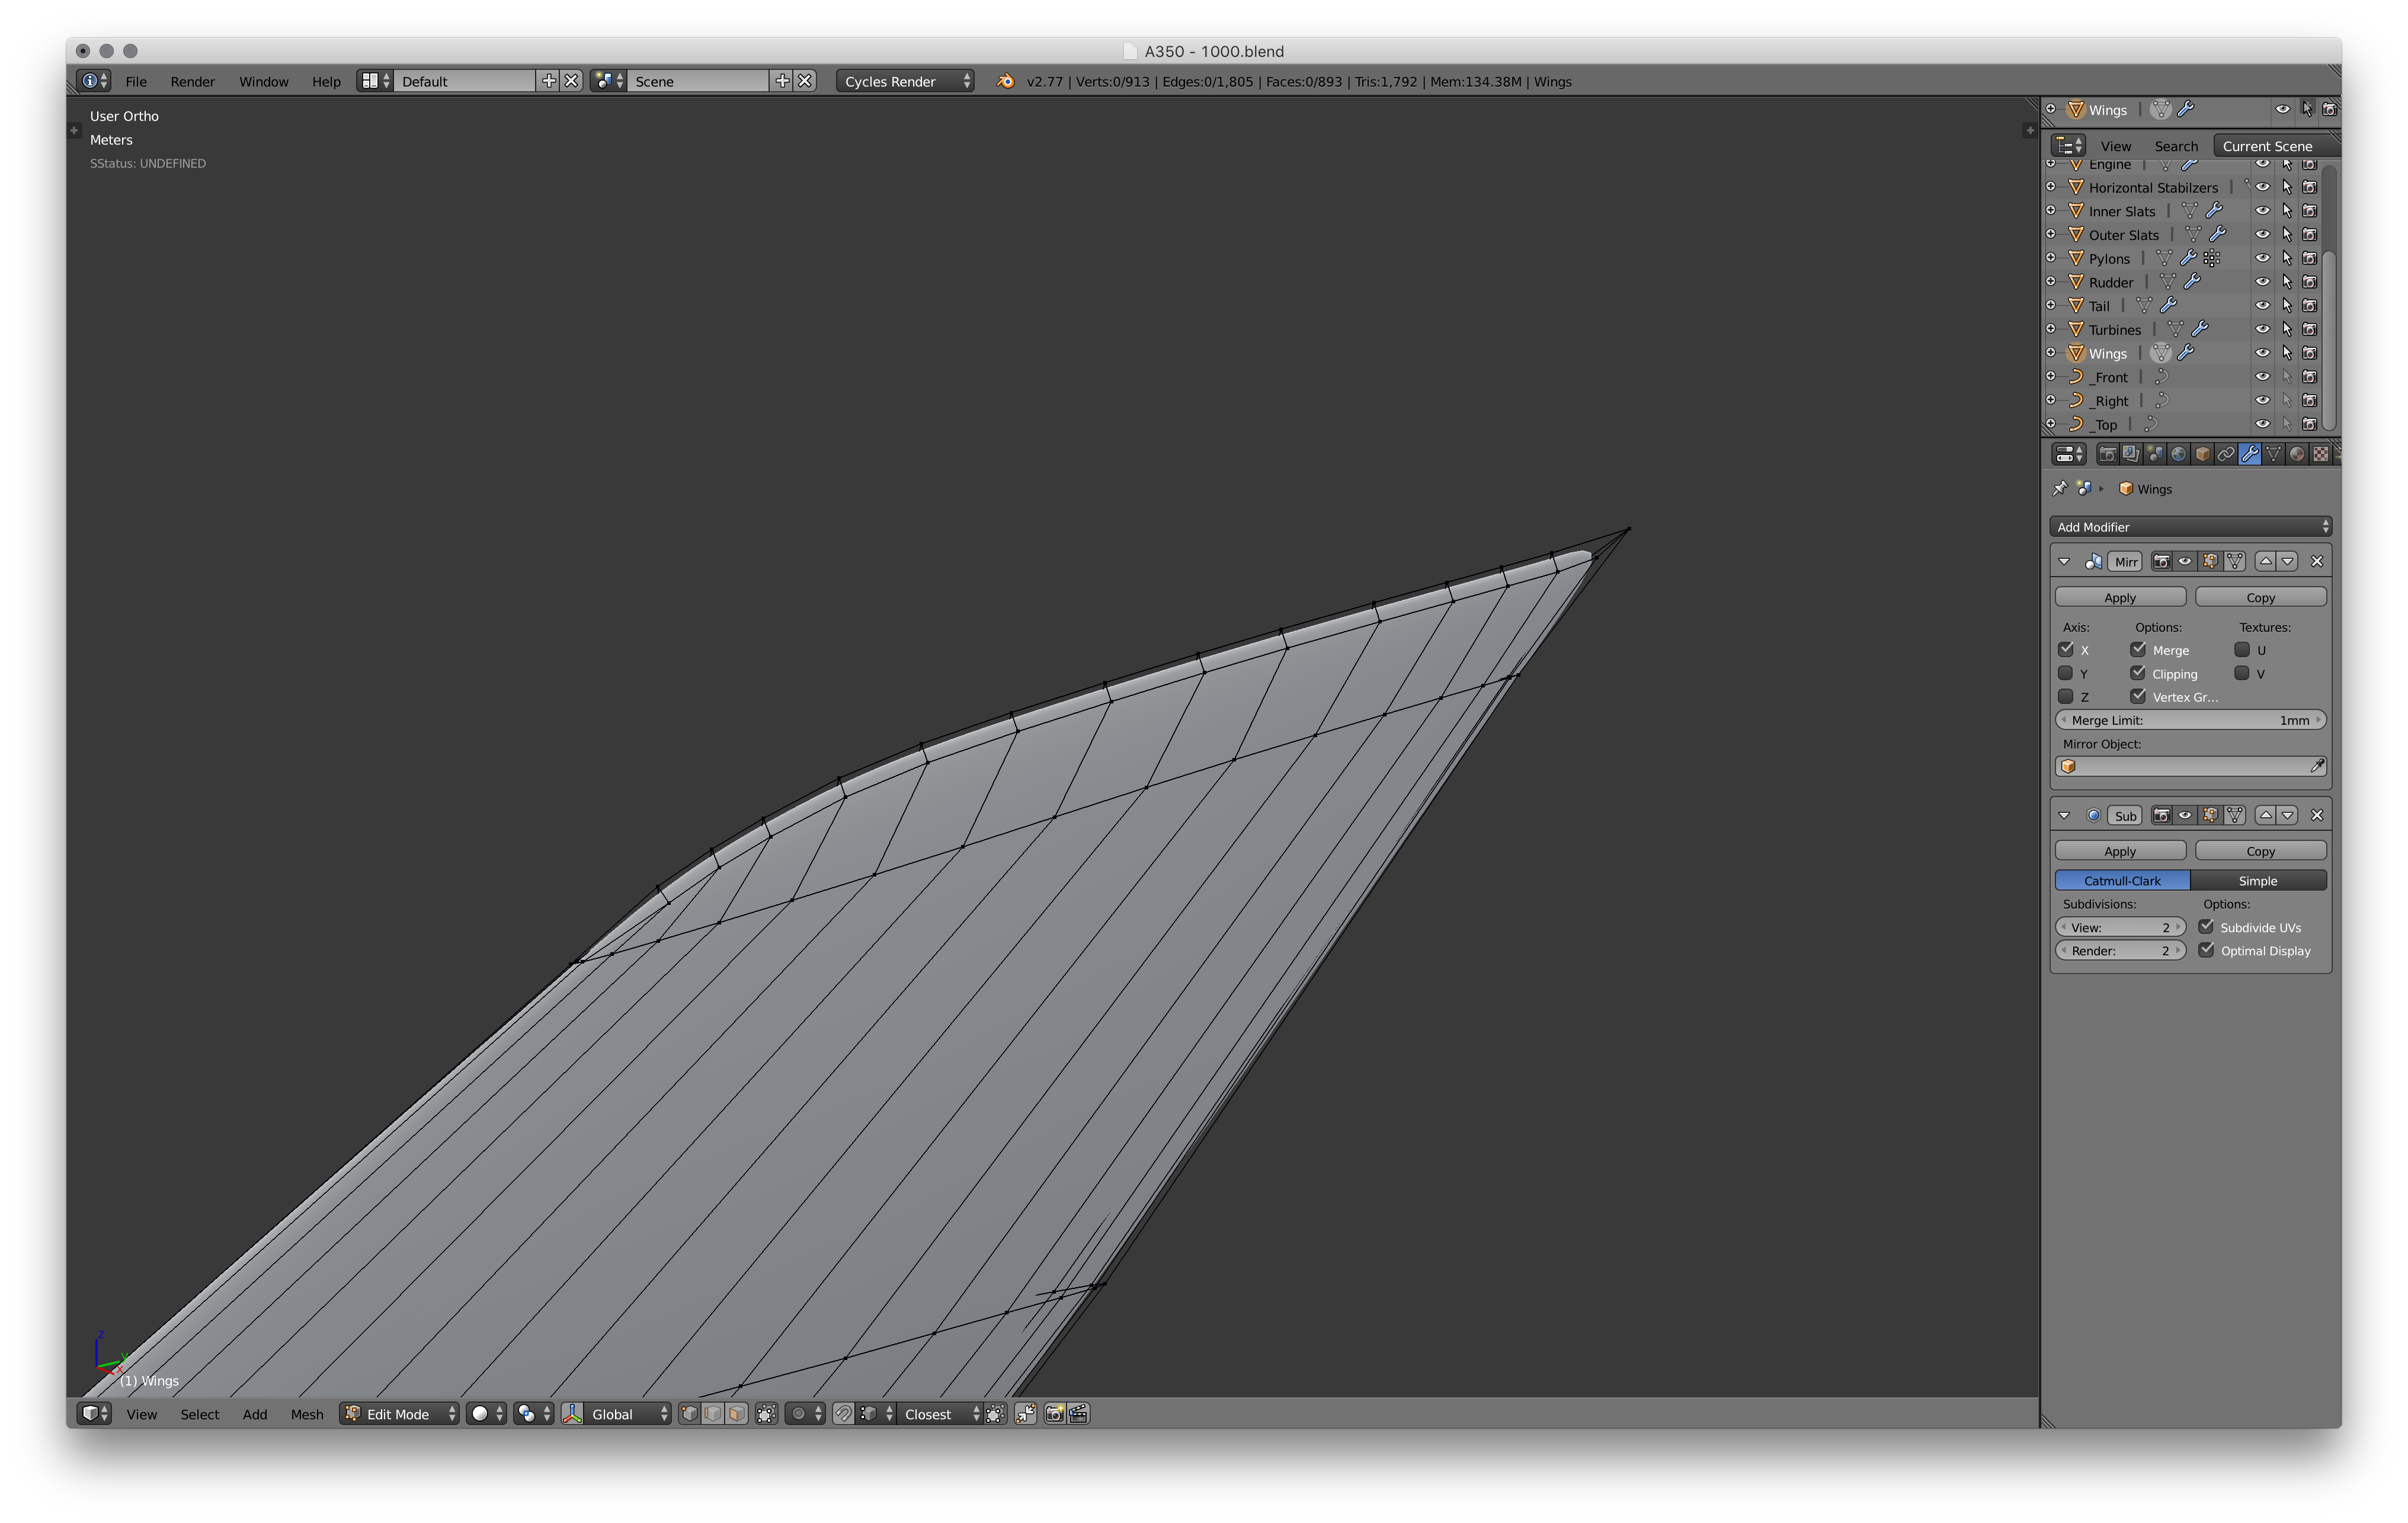This screenshot has width=2408, height=1523.
Task: Toggle the Vertex Groups checkbox
Action: coord(2138,696)
